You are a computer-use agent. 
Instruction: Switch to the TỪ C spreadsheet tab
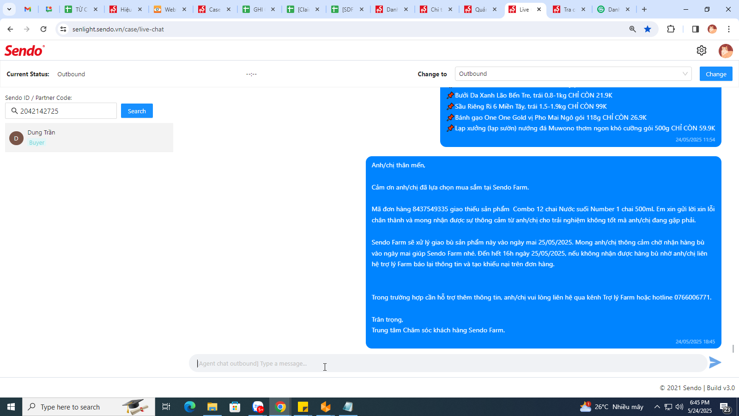[x=82, y=9]
